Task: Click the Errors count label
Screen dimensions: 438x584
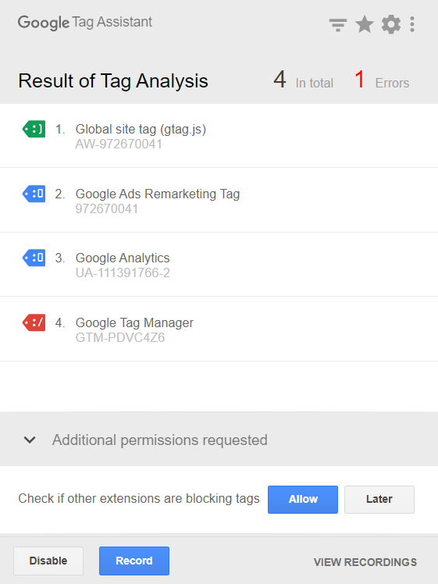Action: 392,83
